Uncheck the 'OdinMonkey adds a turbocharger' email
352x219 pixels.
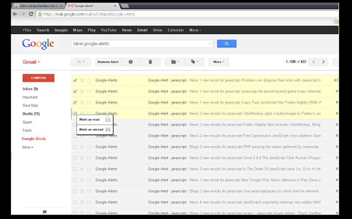tap(75, 113)
